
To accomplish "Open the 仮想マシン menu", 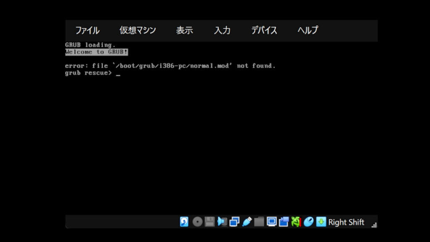I will pyautogui.click(x=137, y=30).
